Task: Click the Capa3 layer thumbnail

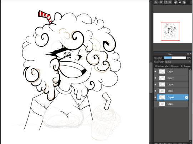Action: coord(162,91)
